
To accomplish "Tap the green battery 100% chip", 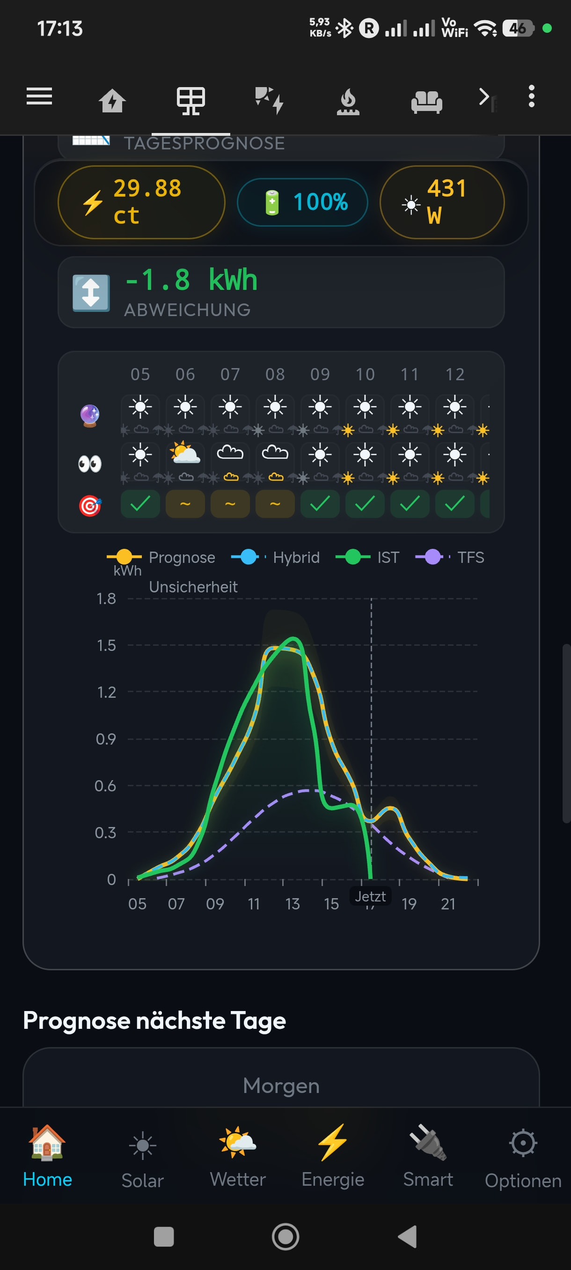I will tap(302, 202).
